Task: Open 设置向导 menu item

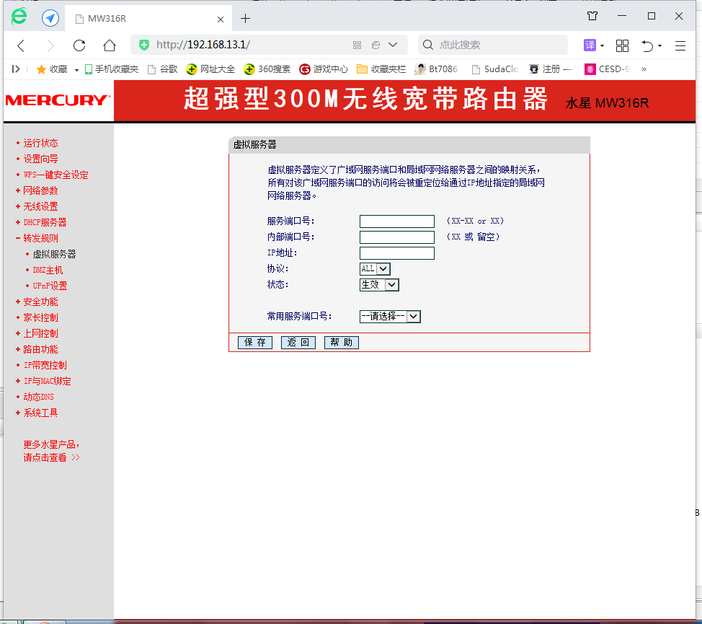Action: click(x=40, y=159)
